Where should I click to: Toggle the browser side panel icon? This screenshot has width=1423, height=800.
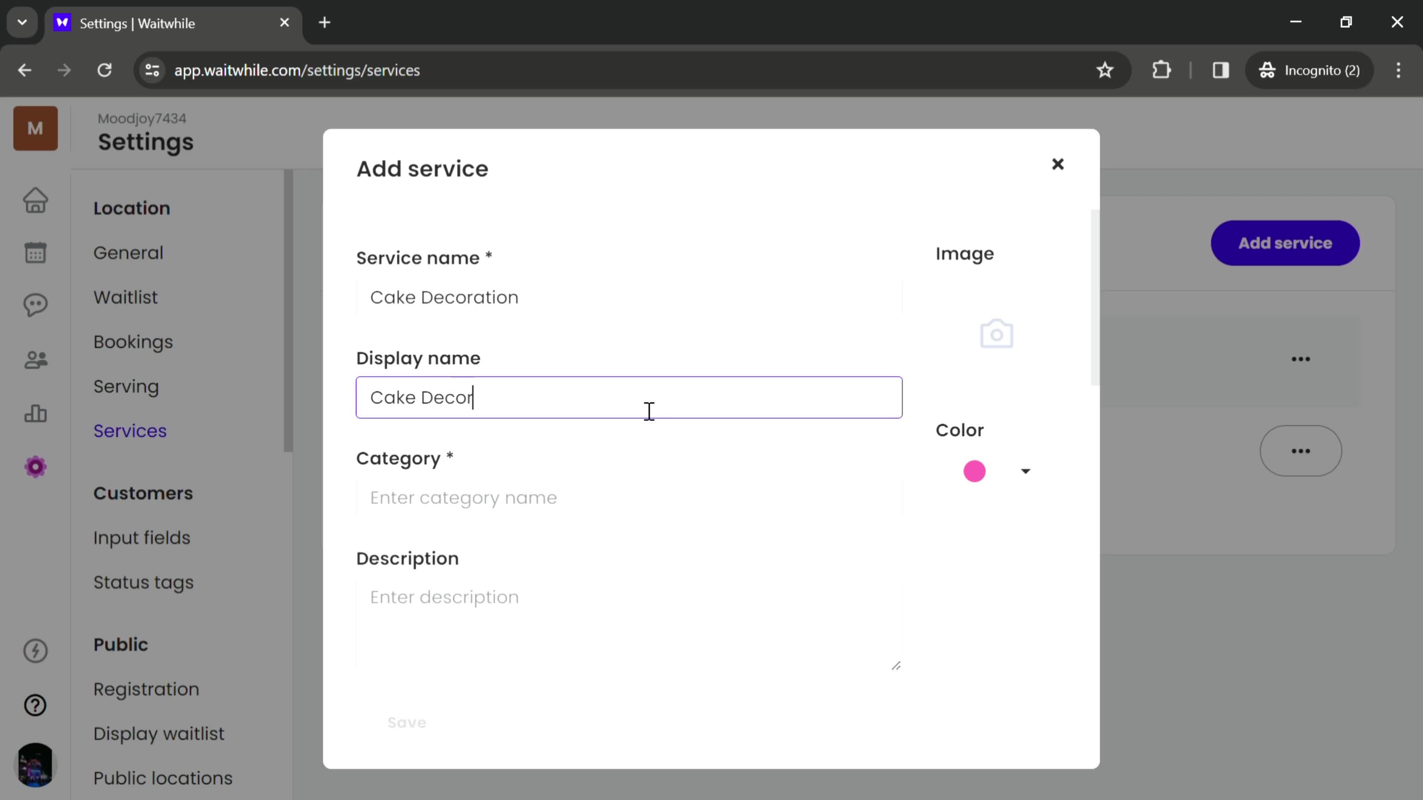point(1220,70)
